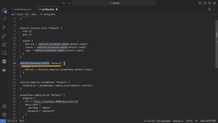The width and height of the screenshot is (218, 123).
Task: Open the Plain Text language mode selector
Action: point(205,121)
